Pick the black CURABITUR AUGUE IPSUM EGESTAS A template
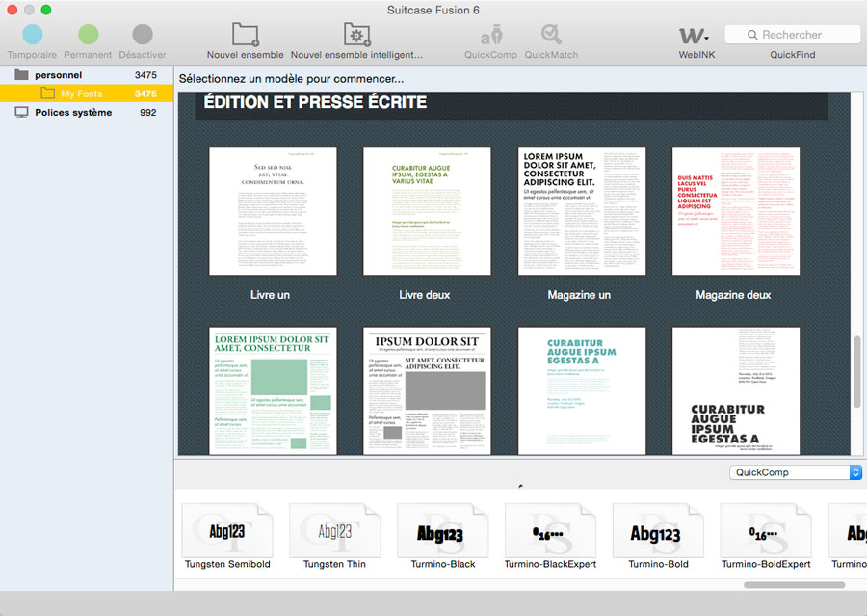 (x=736, y=390)
